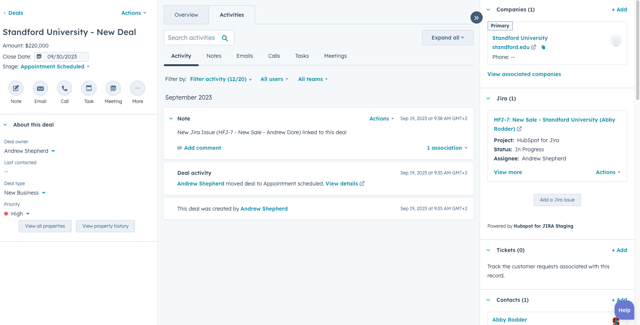This screenshot has width=640, height=325.
Task: Open the Help widget
Action: coord(624,310)
